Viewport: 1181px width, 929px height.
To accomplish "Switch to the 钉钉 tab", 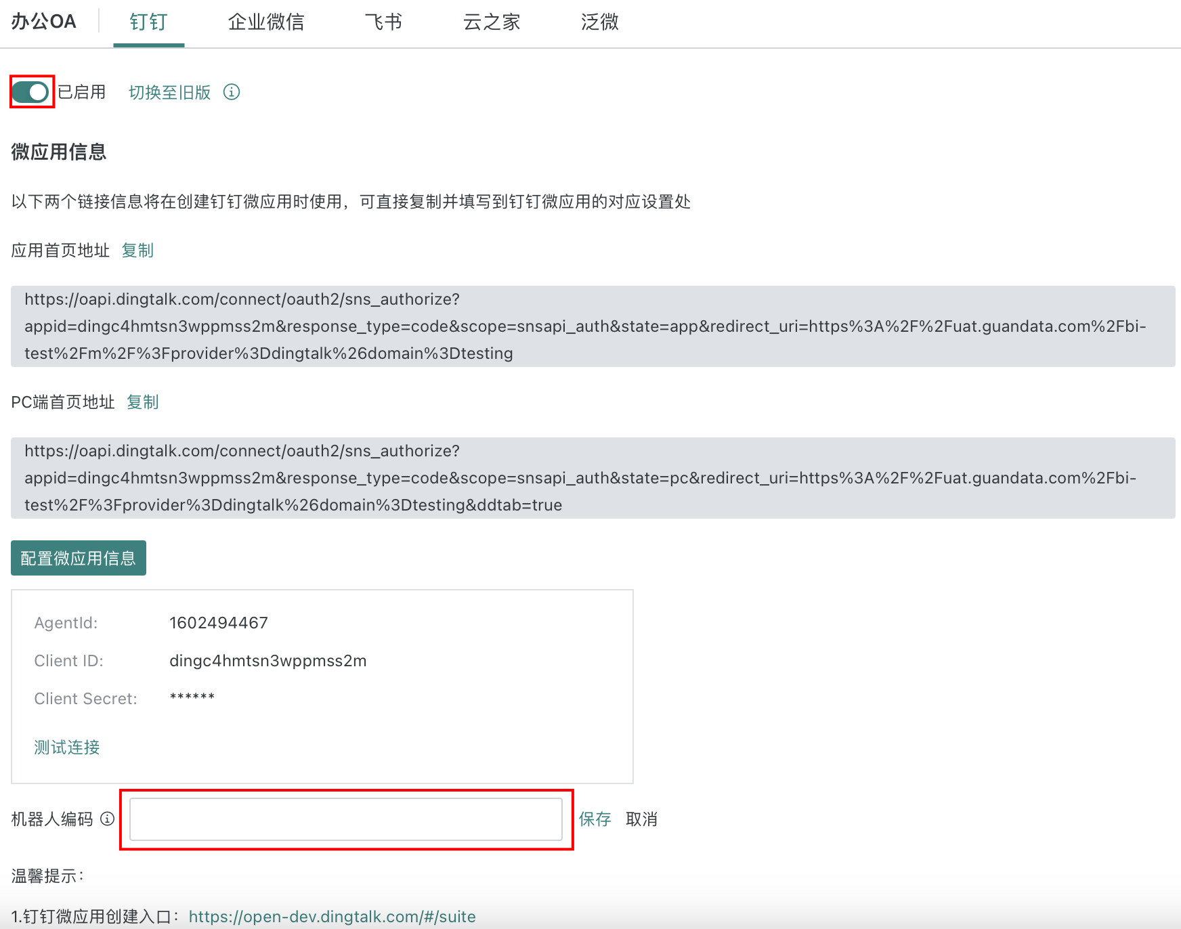I will pos(148,22).
